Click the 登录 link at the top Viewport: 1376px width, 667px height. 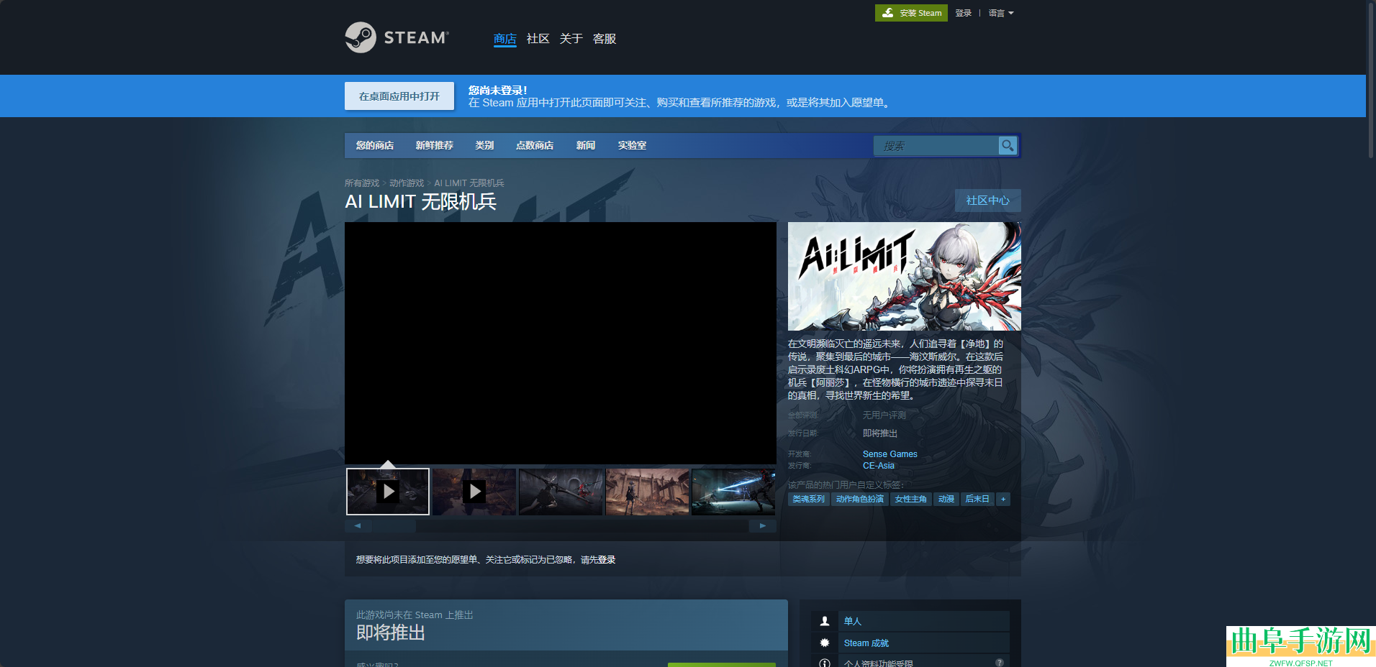coord(964,13)
